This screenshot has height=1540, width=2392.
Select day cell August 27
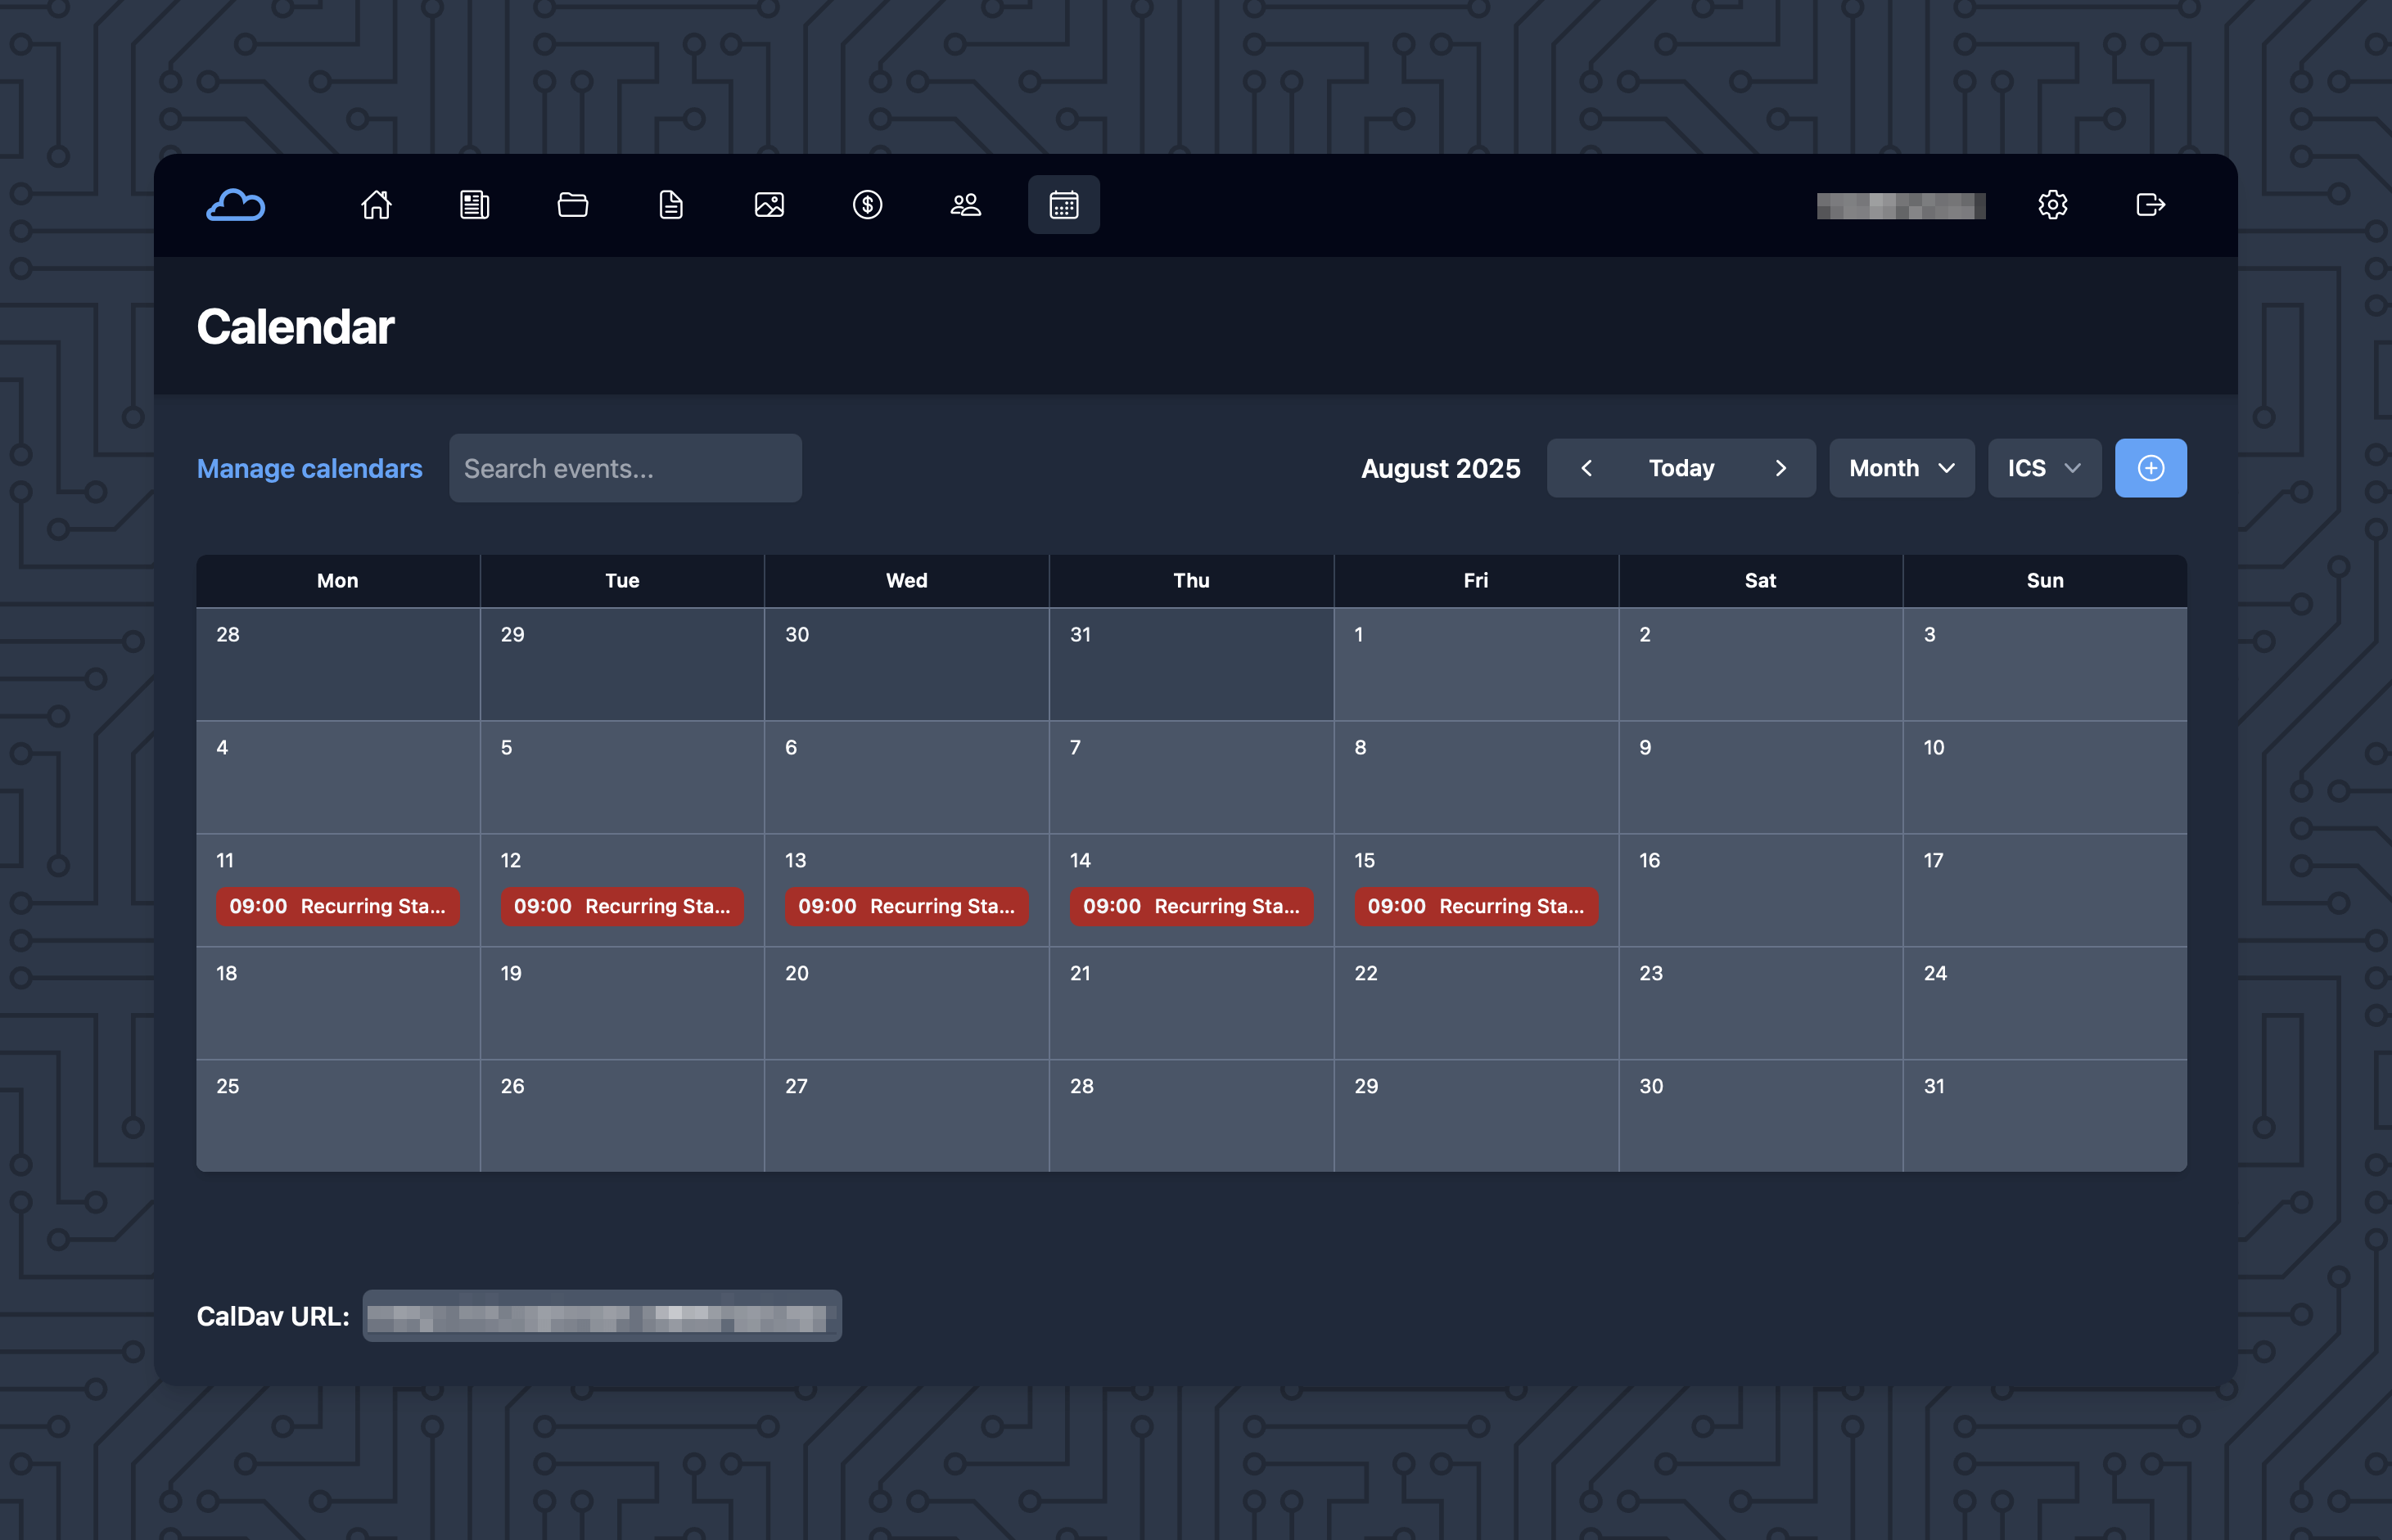click(906, 1116)
